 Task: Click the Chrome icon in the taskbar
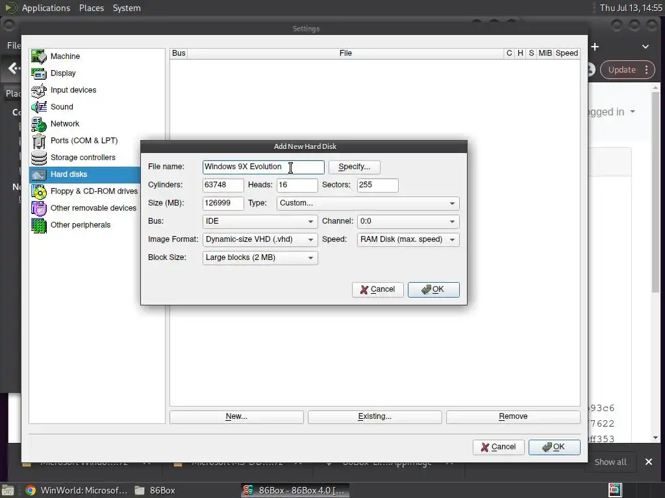[x=30, y=490]
